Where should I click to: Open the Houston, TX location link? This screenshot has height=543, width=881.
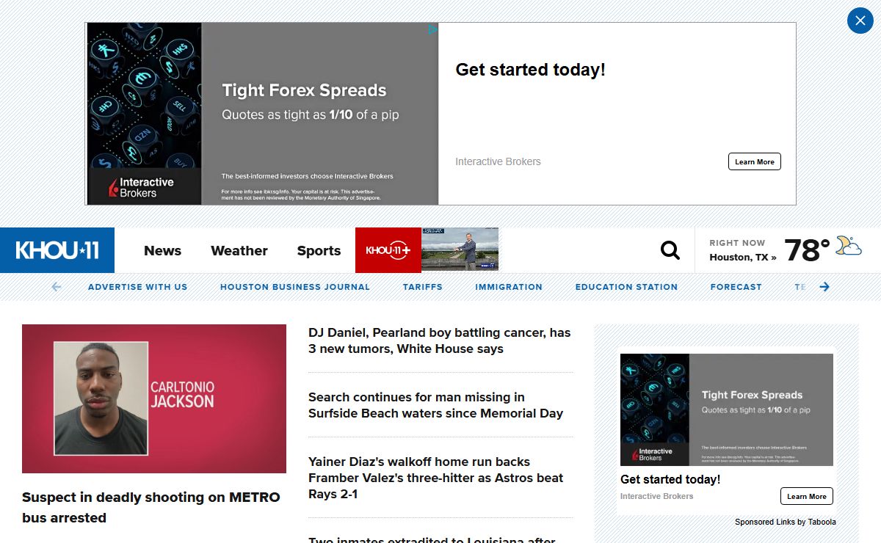point(743,258)
